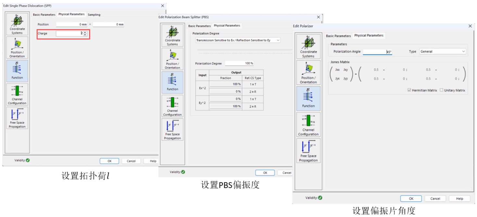477x217 pixels.
Task: Open Free Space Propagation in Edit Polarizer
Action: pyautogui.click(x=308, y=150)
